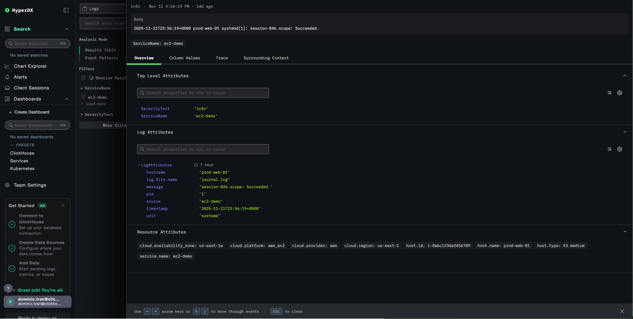
Task: Enable the Denoise Results checkbox
Action: [83, 78]
